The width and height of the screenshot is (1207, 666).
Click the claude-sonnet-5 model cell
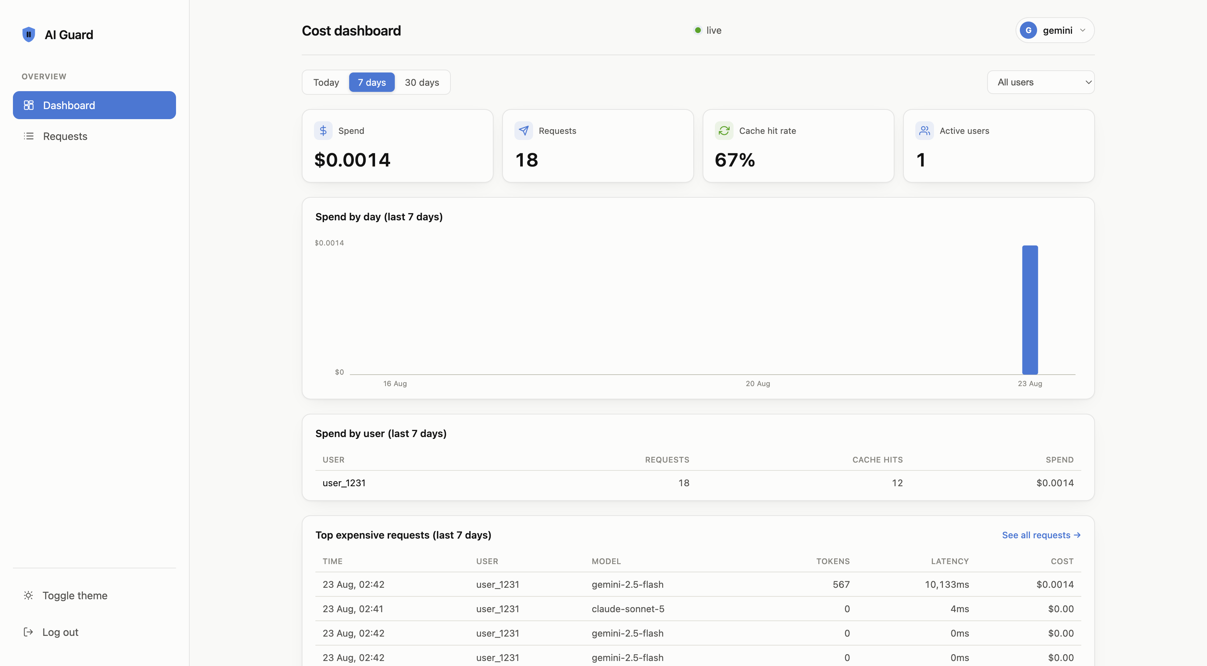pos(628,609)
